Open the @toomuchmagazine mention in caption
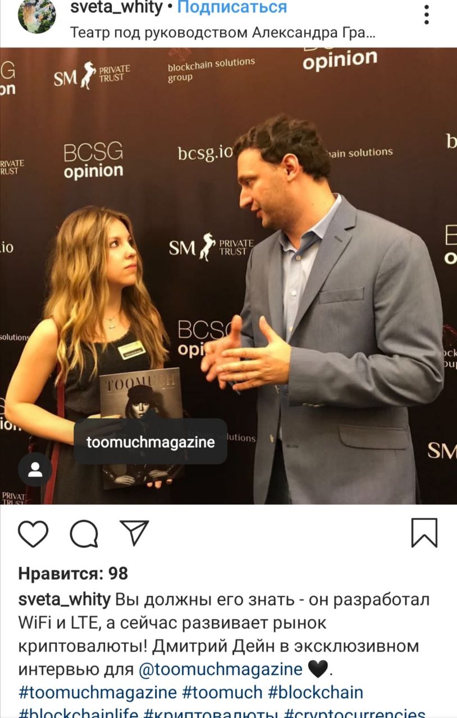 coord(221,669)
